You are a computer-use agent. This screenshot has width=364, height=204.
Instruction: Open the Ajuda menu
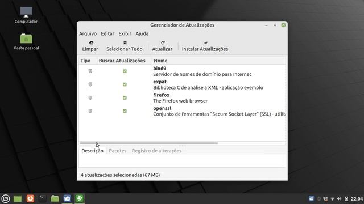coord(142,33)
